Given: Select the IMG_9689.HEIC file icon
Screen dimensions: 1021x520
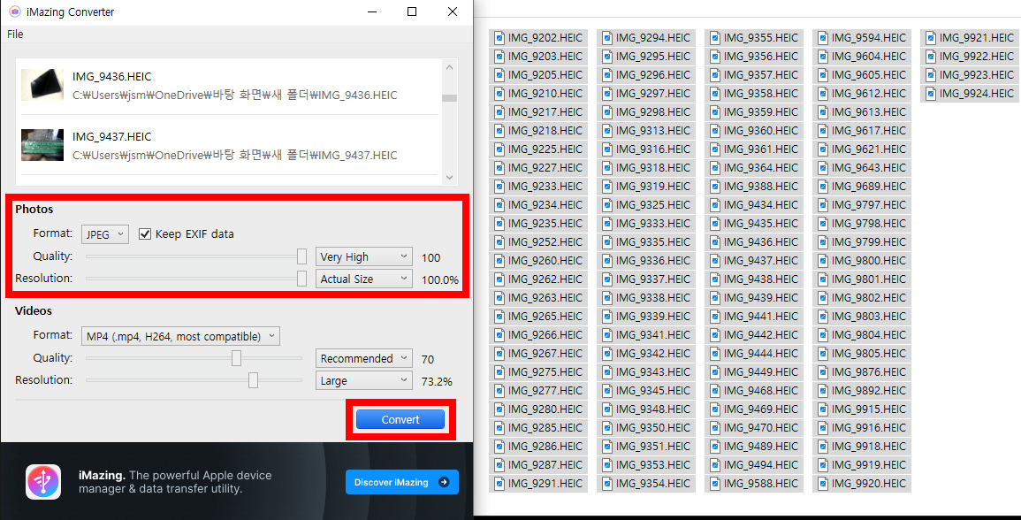Looking at the screenshot, I should [x=823, y=187].
